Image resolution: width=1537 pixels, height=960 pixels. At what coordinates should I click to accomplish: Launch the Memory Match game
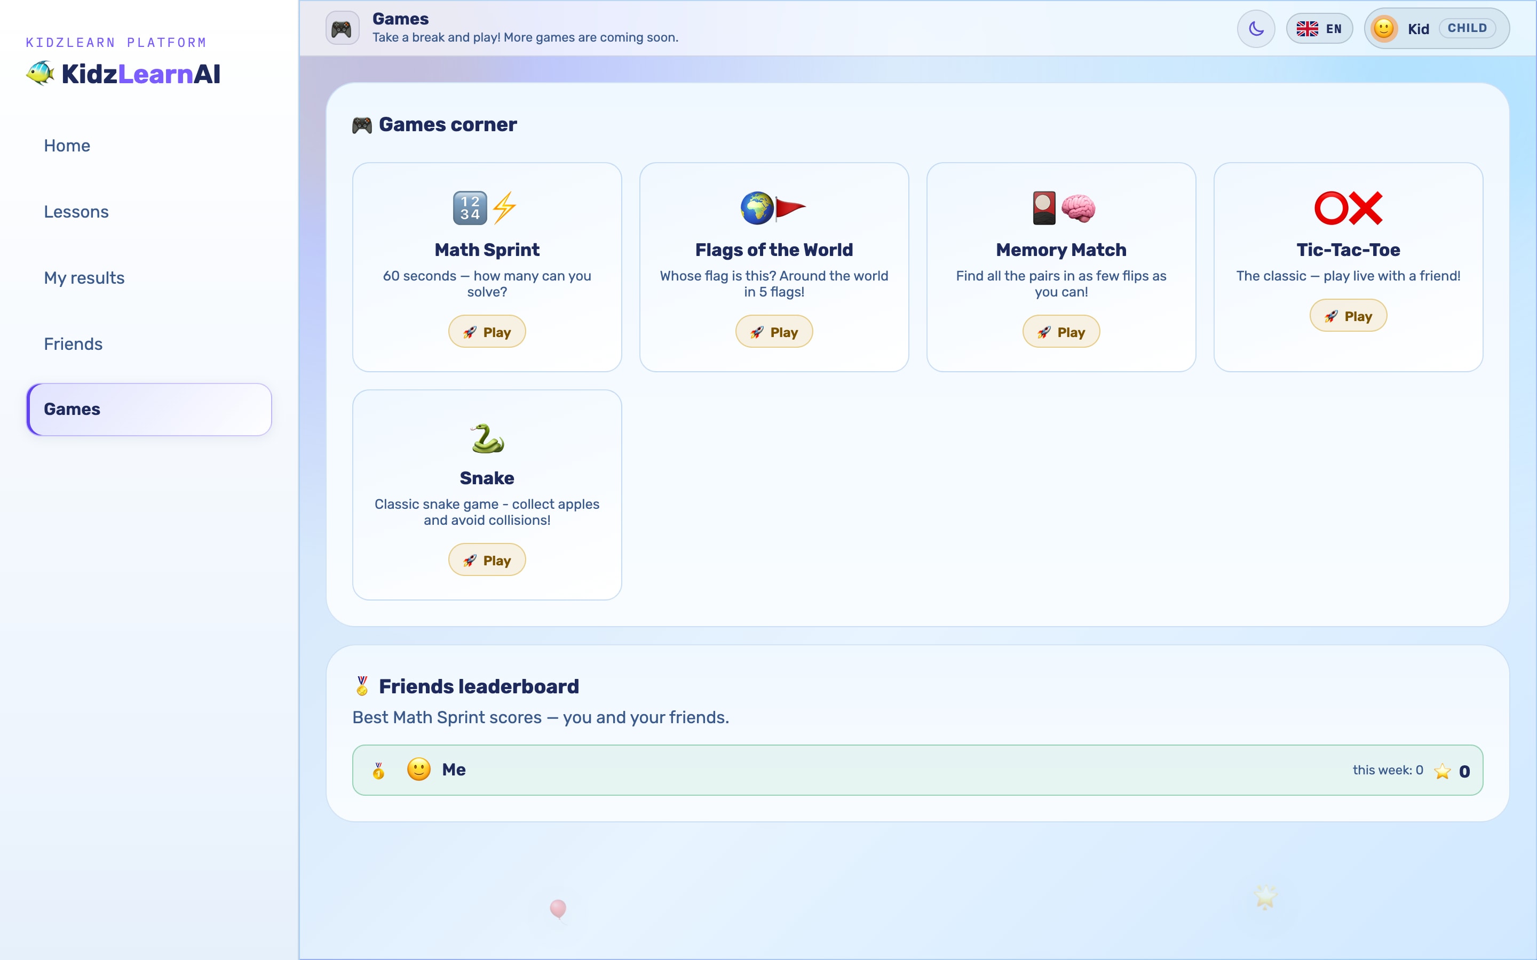[1061, 331]
